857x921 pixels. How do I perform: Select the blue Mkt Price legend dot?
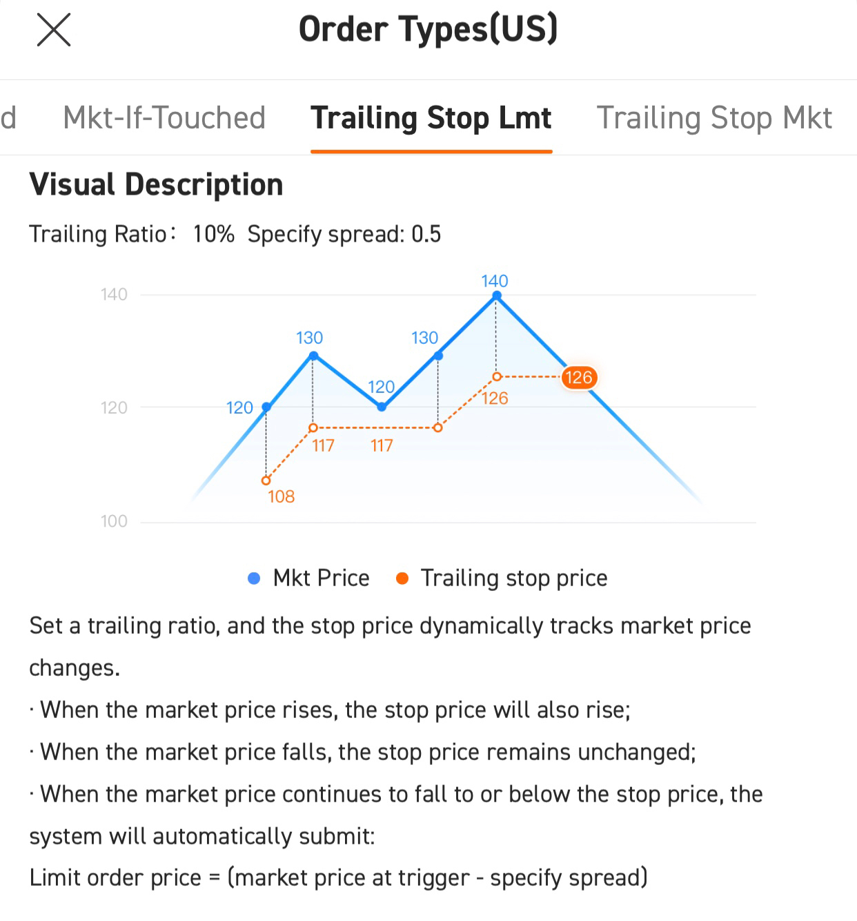pyautogui.click(x=254, y=578)
